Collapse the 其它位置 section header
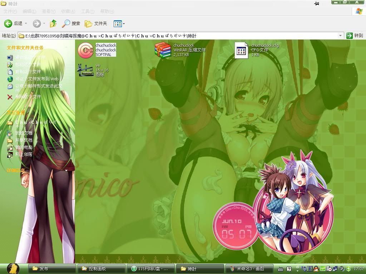 16,113
